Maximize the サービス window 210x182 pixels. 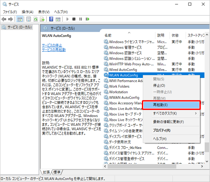click(x=190, y=4)
